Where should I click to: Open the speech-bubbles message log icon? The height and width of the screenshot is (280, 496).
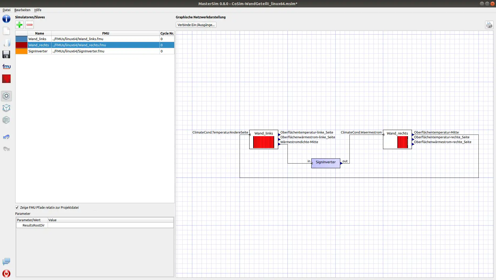(6, 262)
